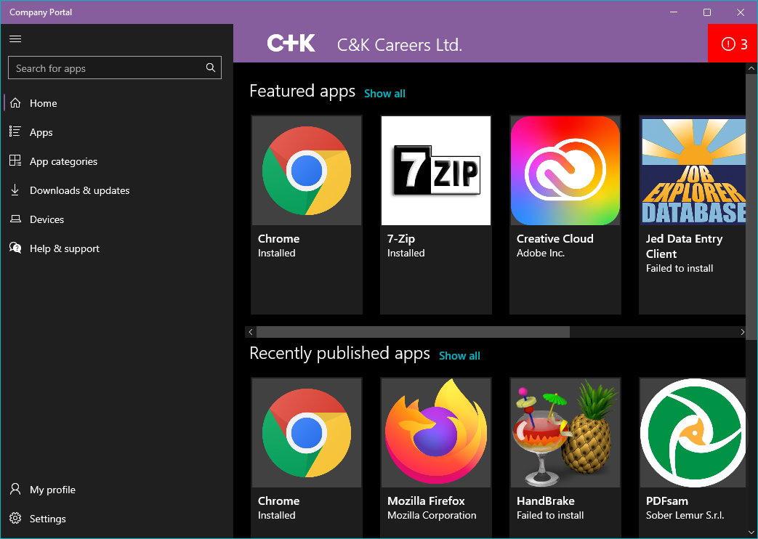Open Apps in the sidebar
758x539 pixels.
pyautogui.click(x=41, y=132)
